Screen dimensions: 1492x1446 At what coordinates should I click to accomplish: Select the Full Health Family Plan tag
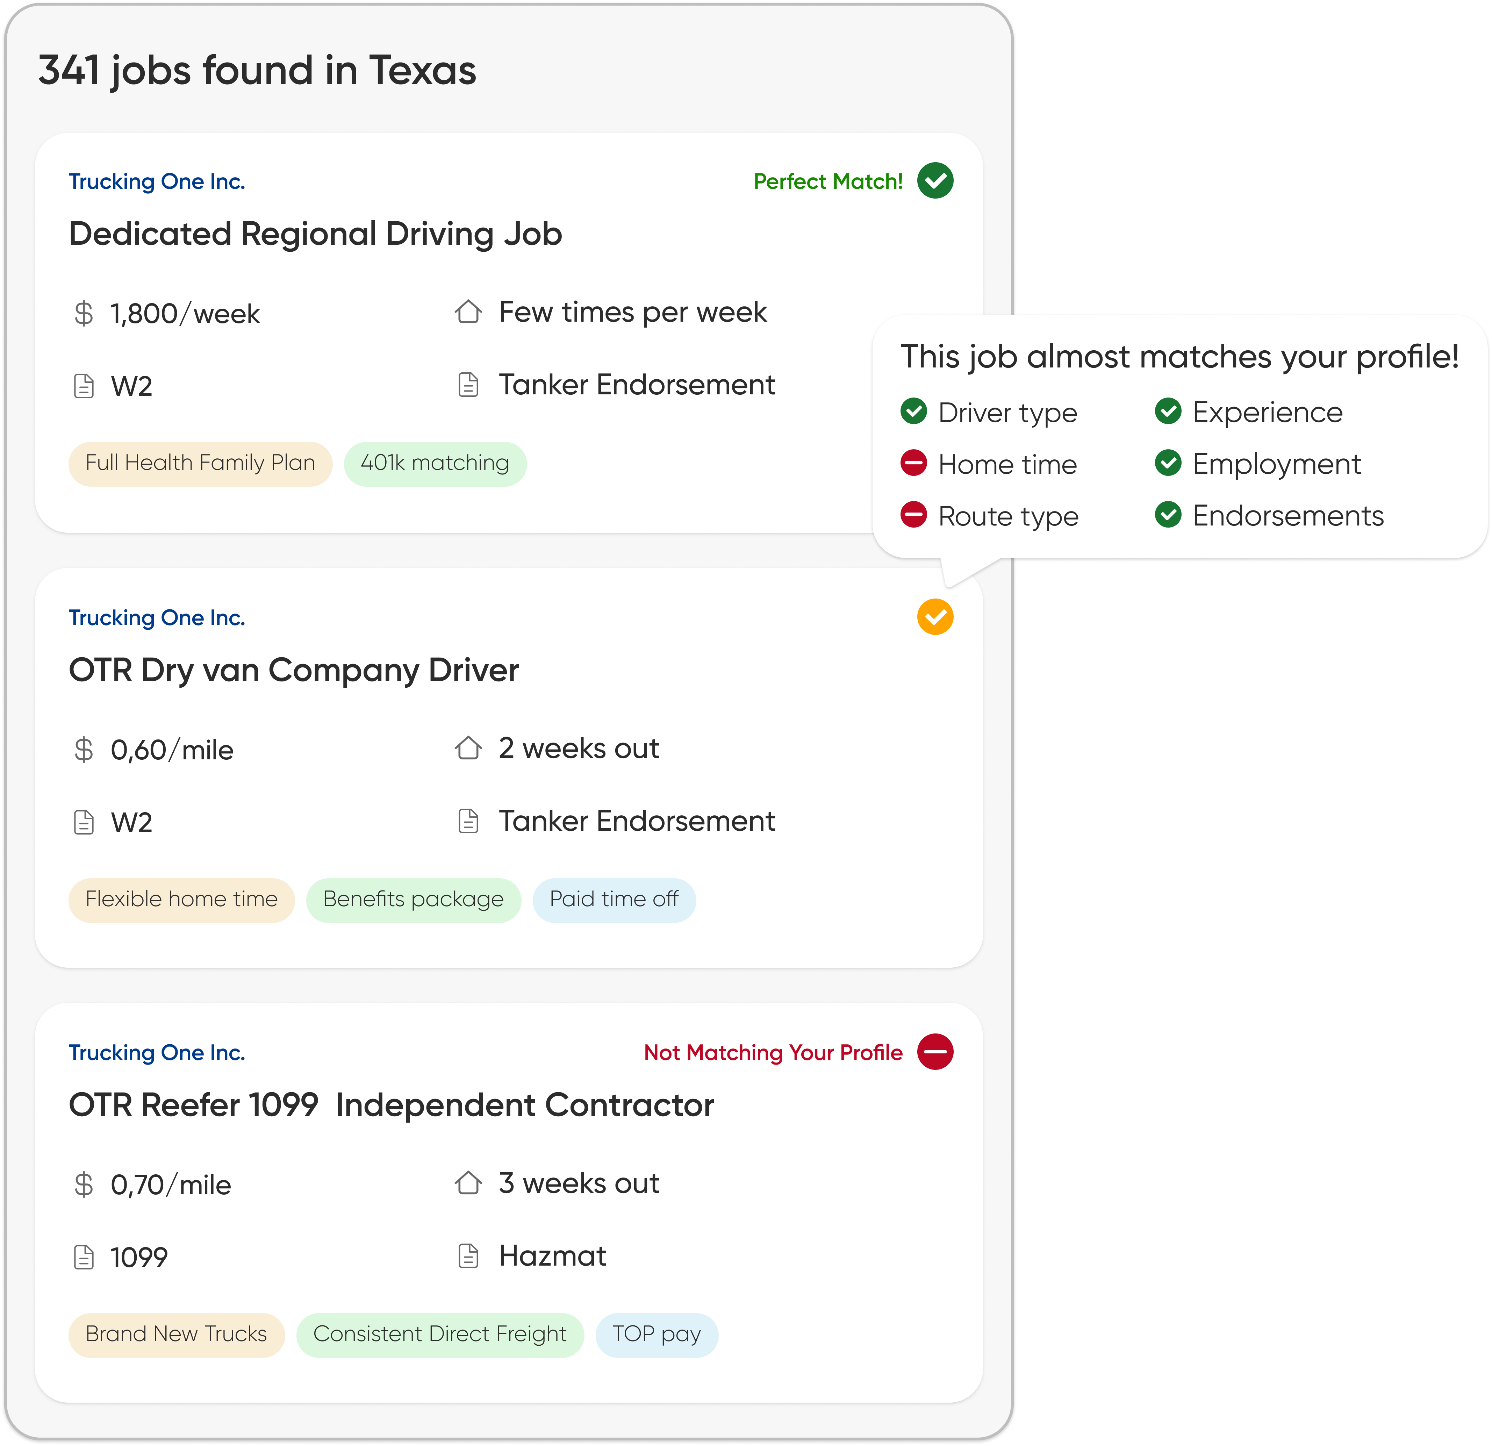click(x=200, y=463)
